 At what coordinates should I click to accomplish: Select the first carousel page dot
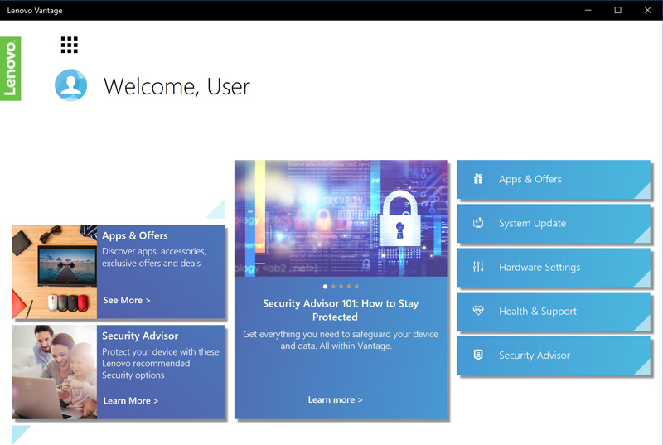tap(326, 287)
